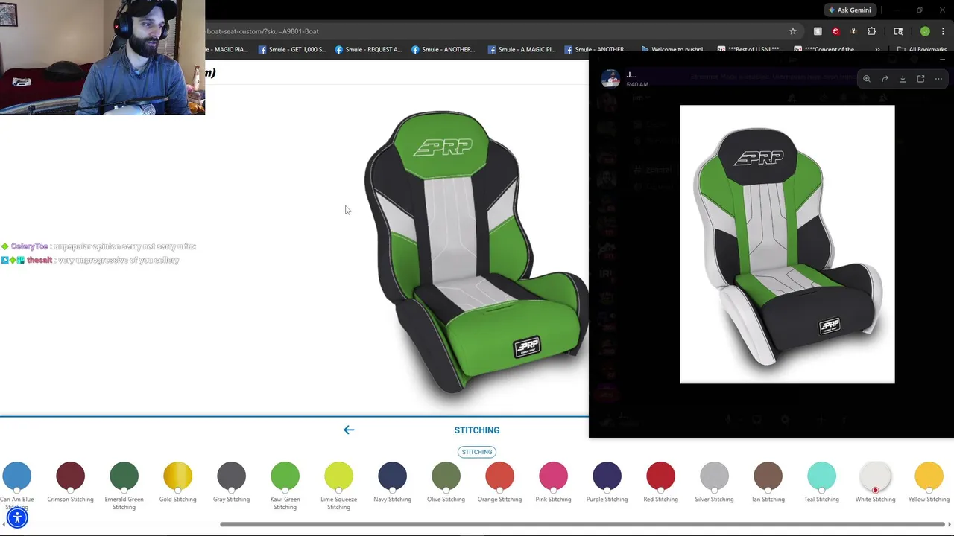Choose Lime Squeeze Stitching swatch
The width and height of the screenshot is (954, 536).
pyautogui.click(x=338, y=476)
